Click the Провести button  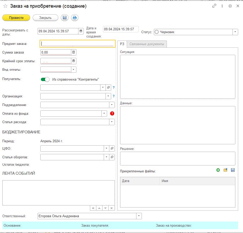[x=16, y=18]
